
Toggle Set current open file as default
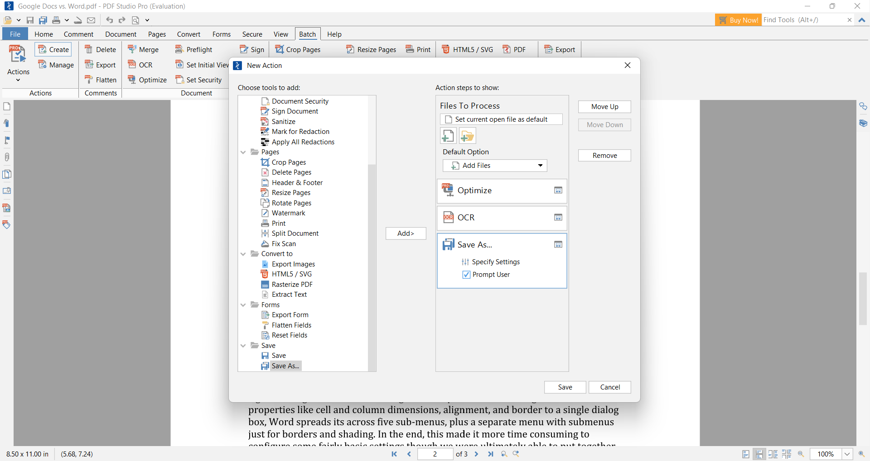[x=449, y=119]
